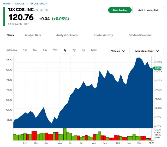Click Add to watchlist button

[148, 10]
